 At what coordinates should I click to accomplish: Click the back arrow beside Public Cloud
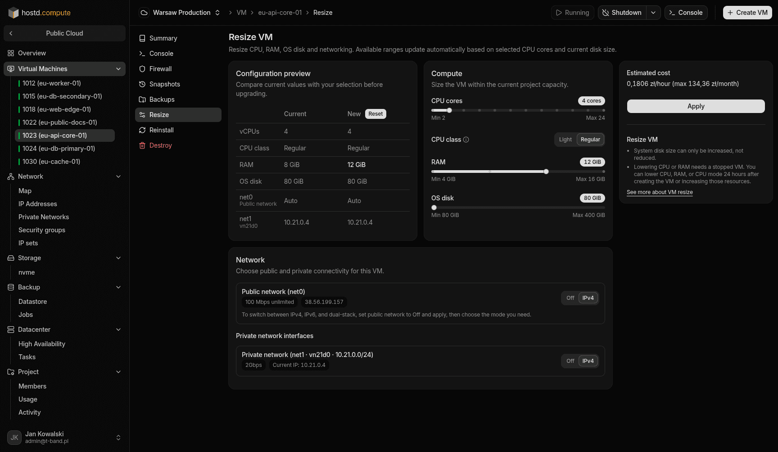tap(11, 33)
